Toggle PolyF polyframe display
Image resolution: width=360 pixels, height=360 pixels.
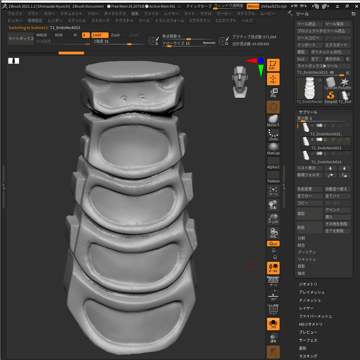coord(273,310)
